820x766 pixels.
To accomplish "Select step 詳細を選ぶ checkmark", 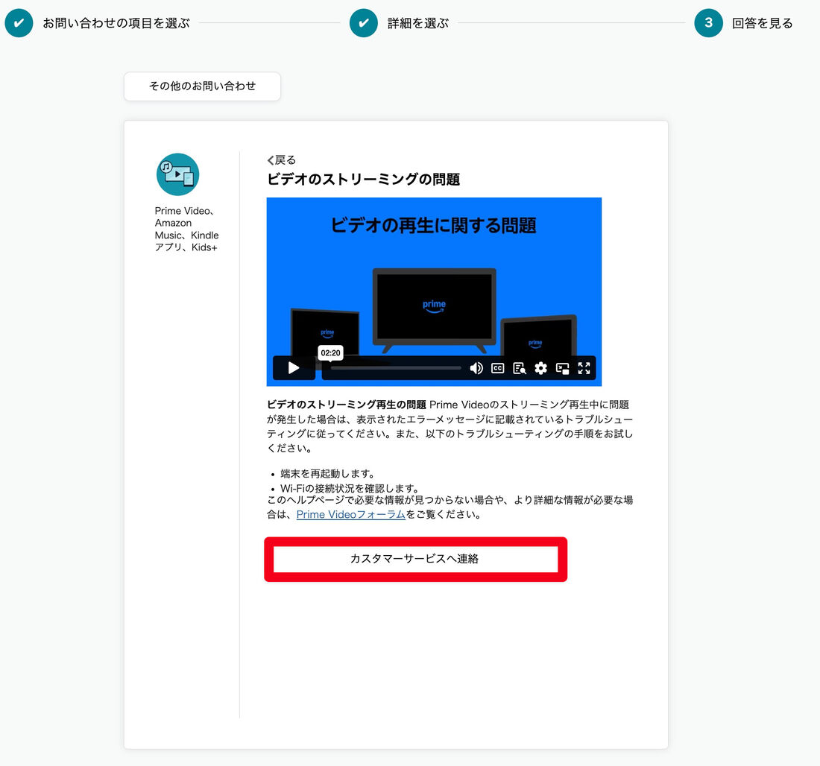I will click(364, 23).
